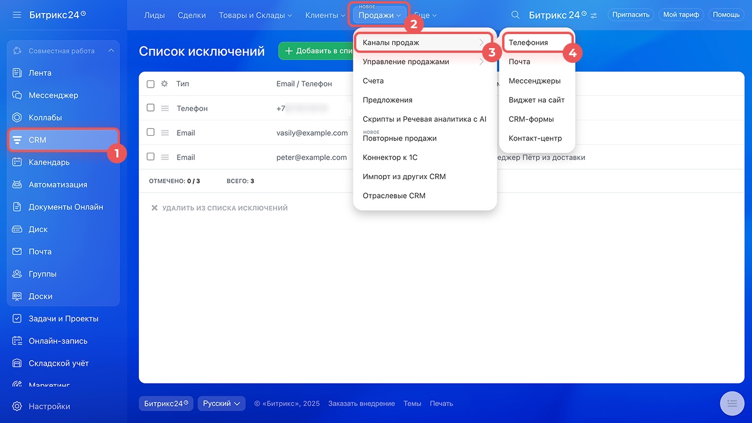Open Группы sidebar icon
Screen dimensions: 752x423
pos(17,274)
